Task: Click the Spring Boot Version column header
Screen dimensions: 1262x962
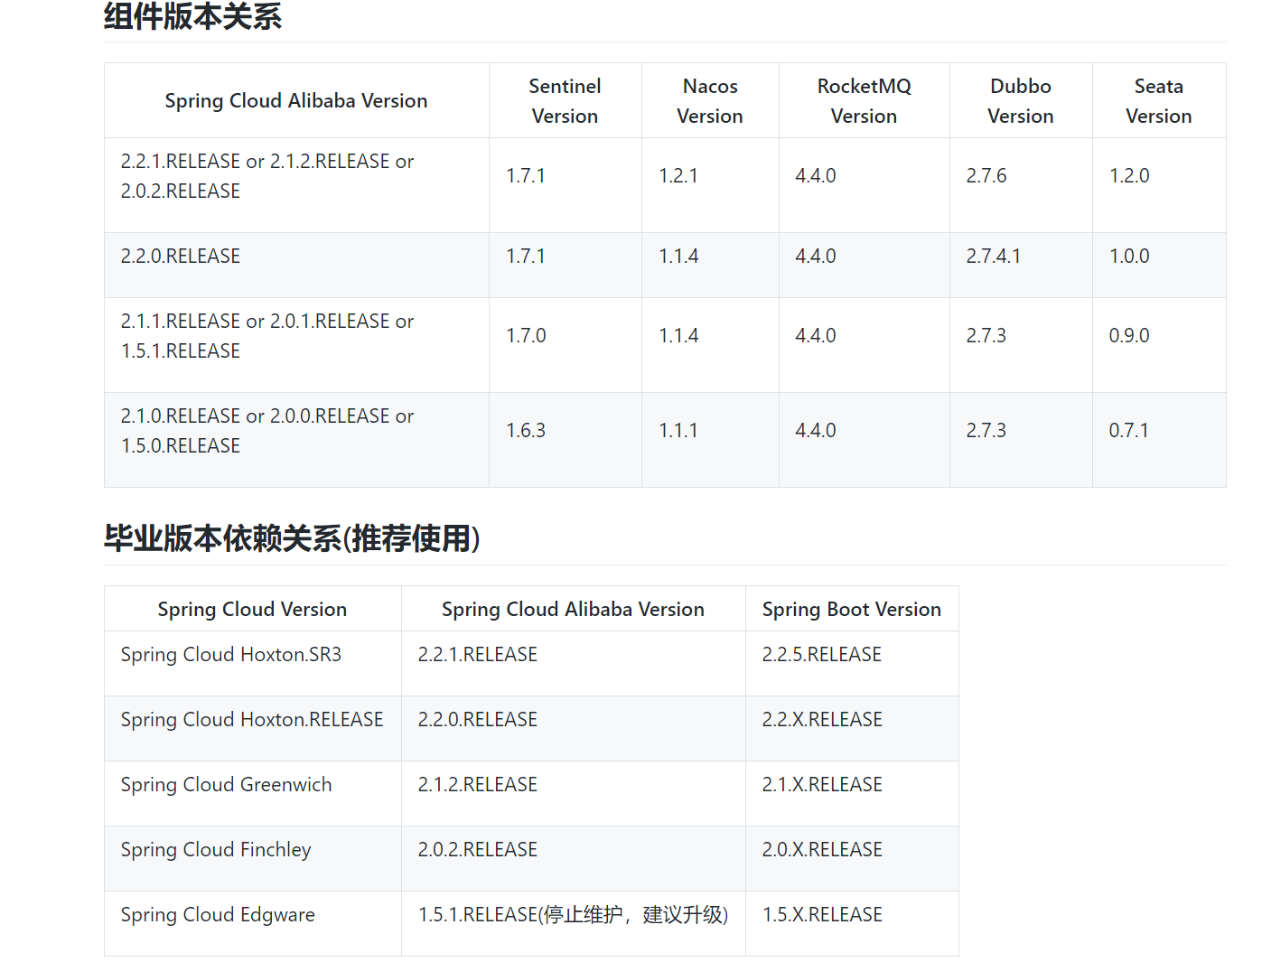Action: point(851,610)
